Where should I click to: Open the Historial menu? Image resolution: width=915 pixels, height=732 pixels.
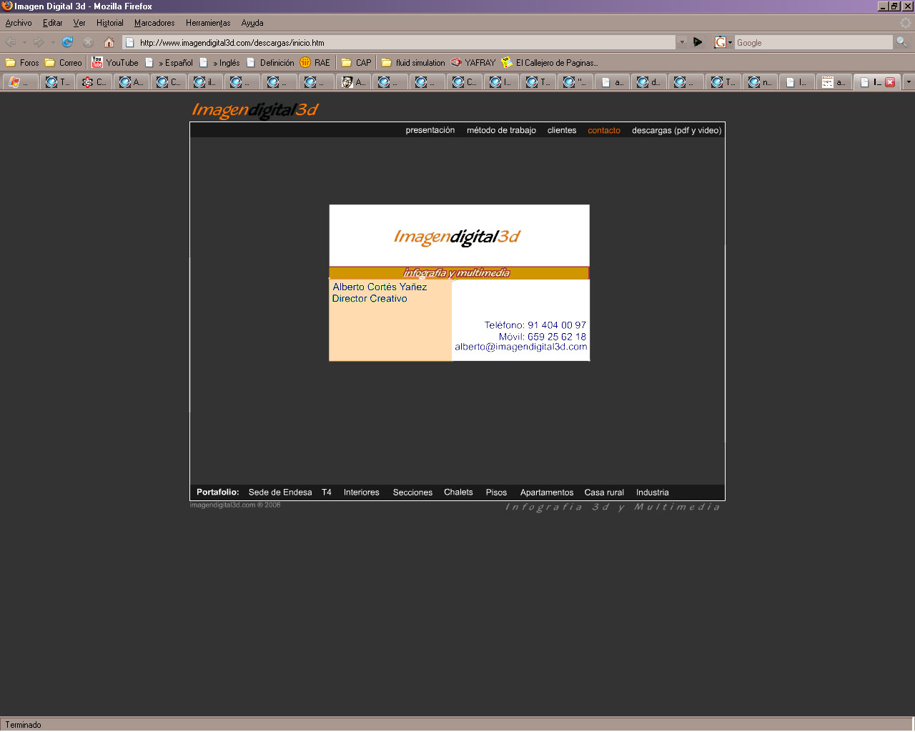click(110, 23)
